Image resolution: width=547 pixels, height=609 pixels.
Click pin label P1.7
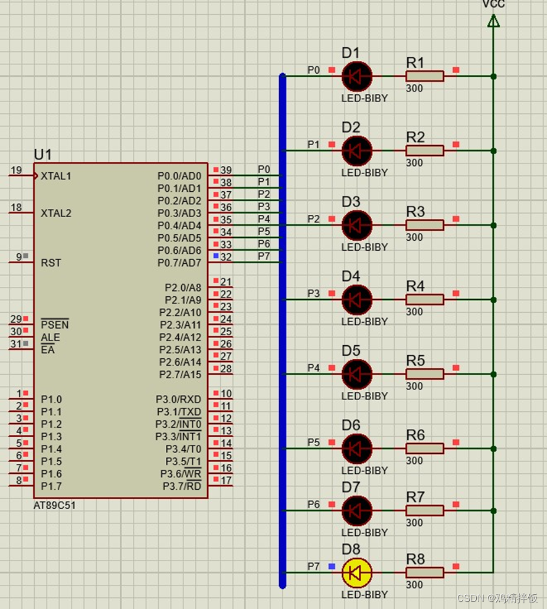51,486
